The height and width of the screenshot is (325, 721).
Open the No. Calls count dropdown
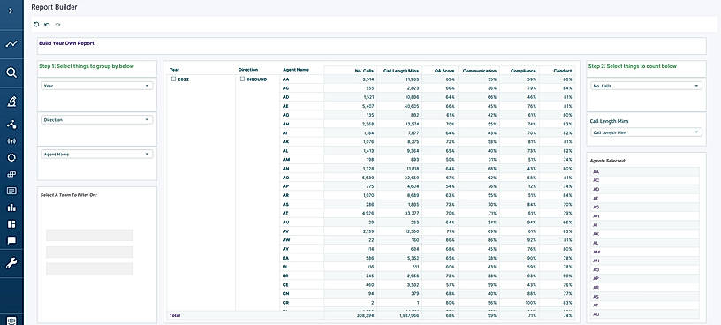646,86
